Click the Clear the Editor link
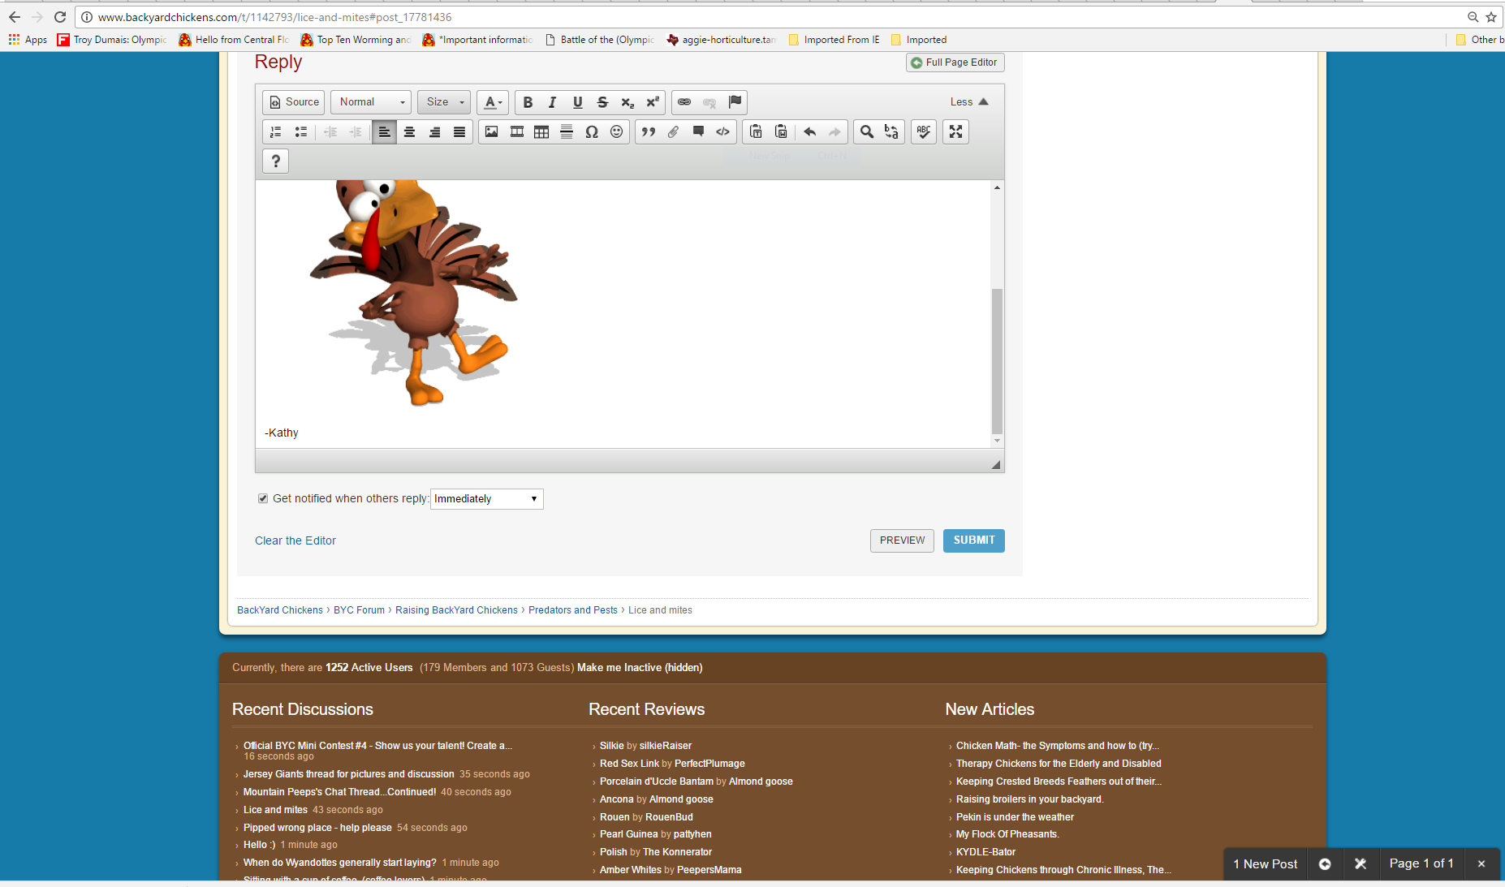This screenshot has width=1505, height=887. [295, 540]
